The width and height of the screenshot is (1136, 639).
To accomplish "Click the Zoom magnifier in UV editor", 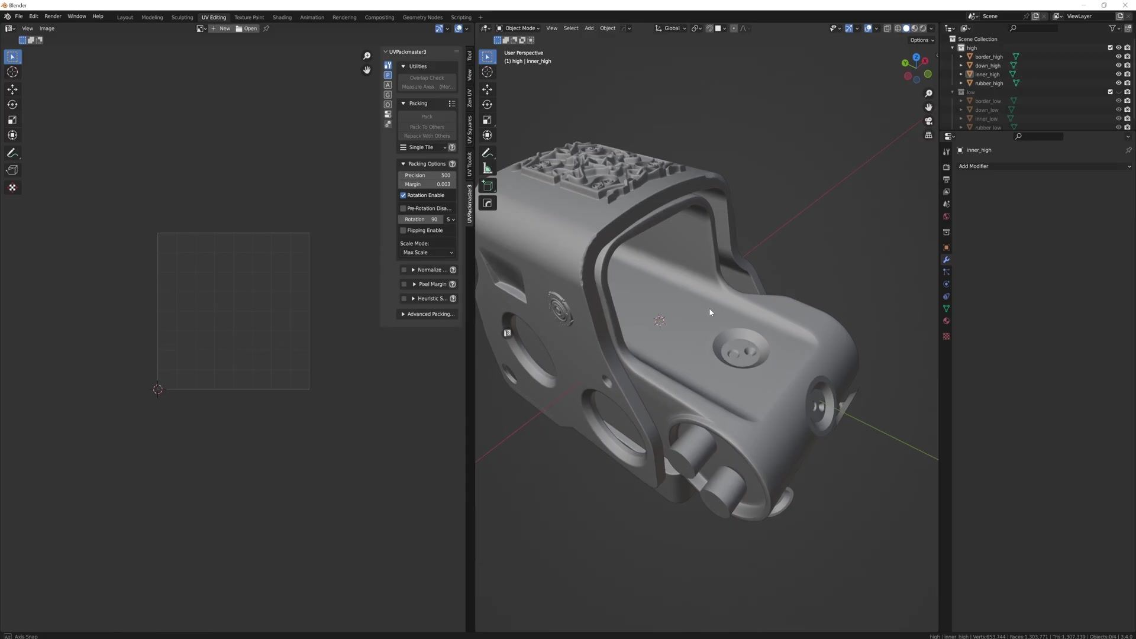I will pyautogui.click(x=367, y=56).
